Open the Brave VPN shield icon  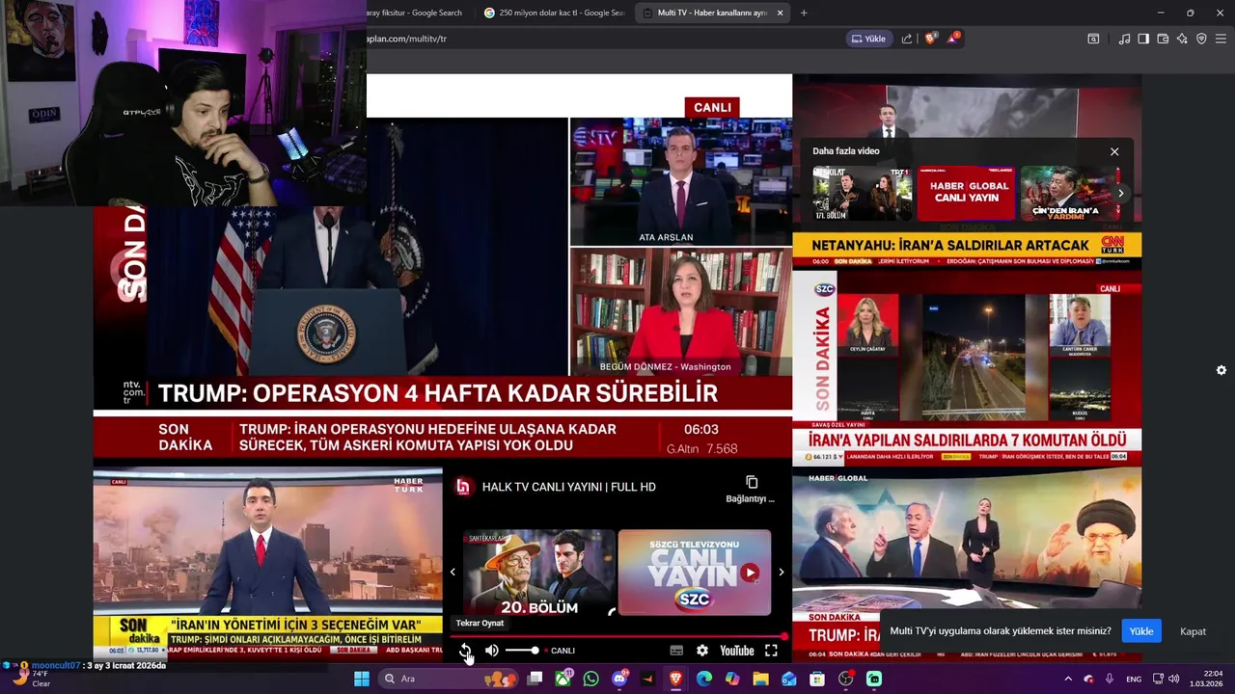point(1201,39)
